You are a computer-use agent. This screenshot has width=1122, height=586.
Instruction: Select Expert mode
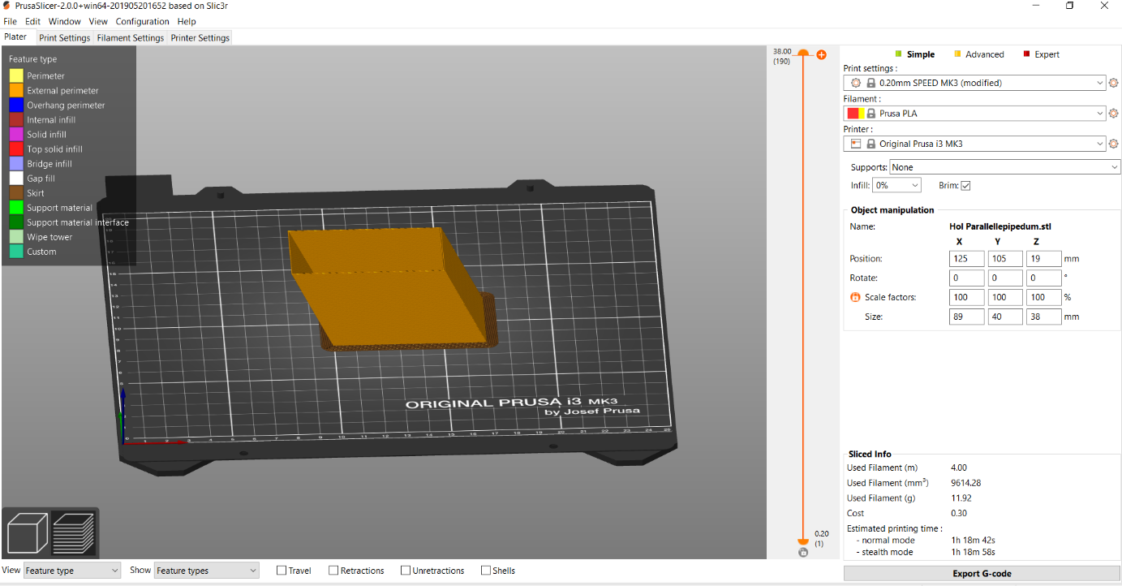coord(1042,54)
